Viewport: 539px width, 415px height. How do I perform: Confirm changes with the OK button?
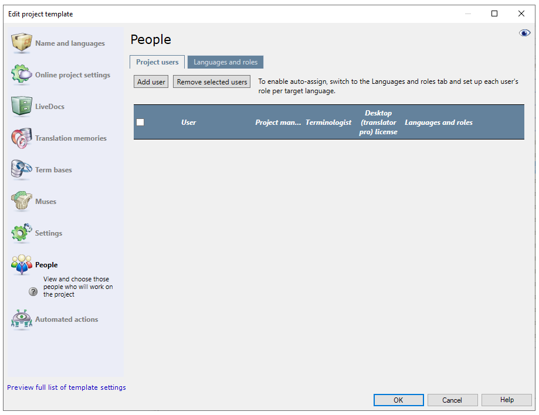(398, 400)
